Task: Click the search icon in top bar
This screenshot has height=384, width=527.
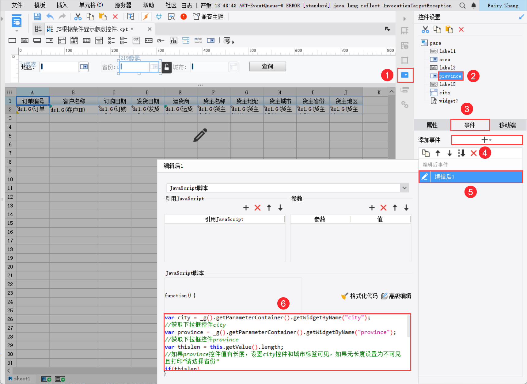Action: click(x=462, y=6)
